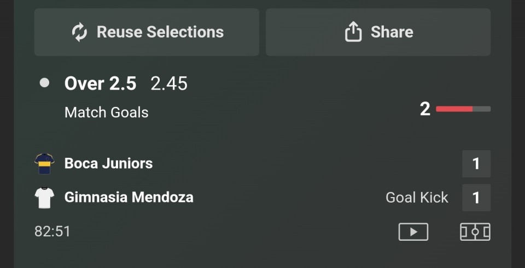525x268 pixels.
Task: Open the Match Goals market label
Action: click(x=106, y=112)
